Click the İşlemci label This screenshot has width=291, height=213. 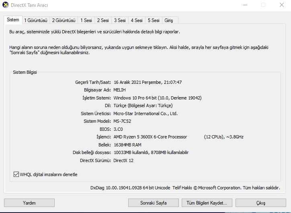coord(104,137)
